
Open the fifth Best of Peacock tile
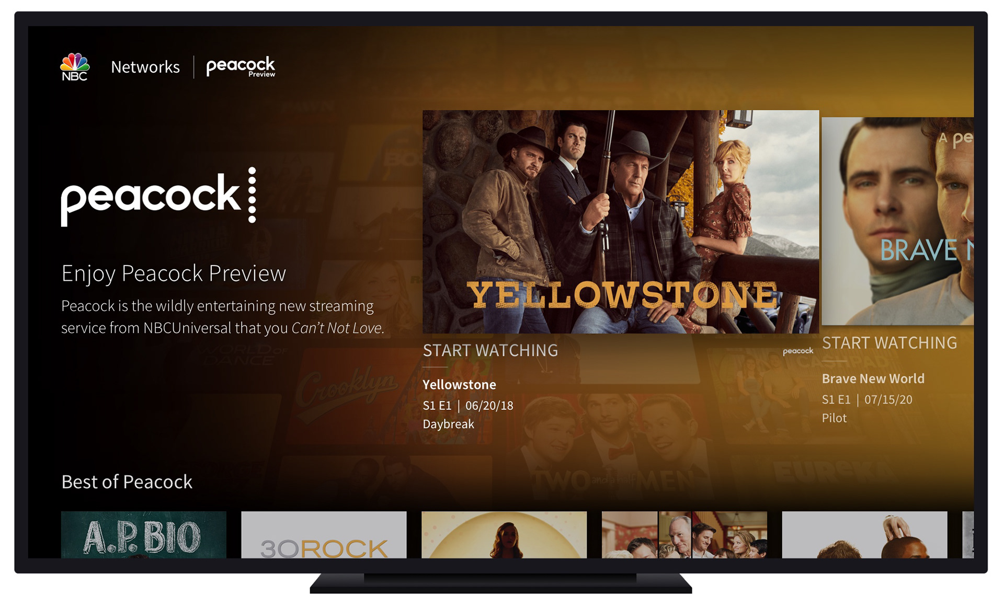(864, 534)
